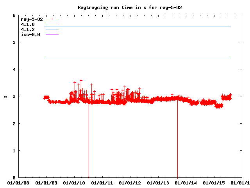
Task: Click the black horizontal line near 4.4
Action: point(137,57)
